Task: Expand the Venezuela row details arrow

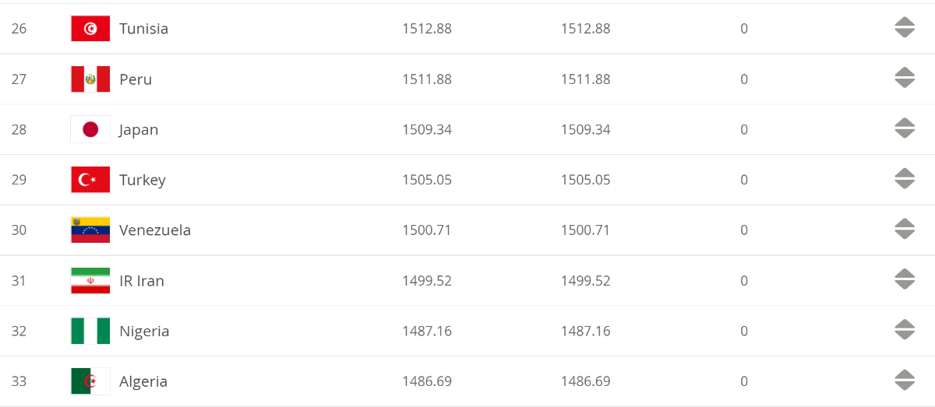Action: [905, 230]
